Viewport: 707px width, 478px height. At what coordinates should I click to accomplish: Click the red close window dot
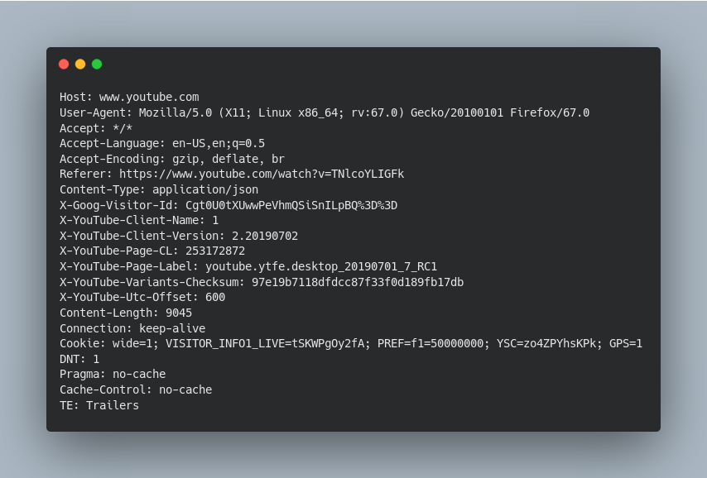click(64, 64)
